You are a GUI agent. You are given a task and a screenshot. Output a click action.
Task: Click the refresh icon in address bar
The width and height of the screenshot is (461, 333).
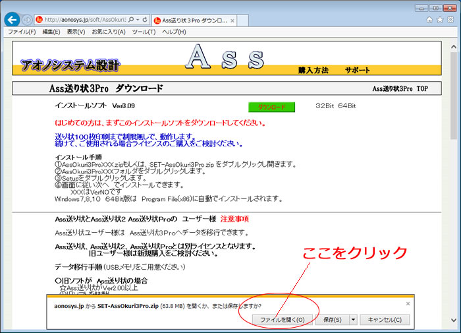(x=144, y=20)
